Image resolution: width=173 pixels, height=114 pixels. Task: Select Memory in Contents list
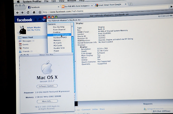click(x=57, y=40)
